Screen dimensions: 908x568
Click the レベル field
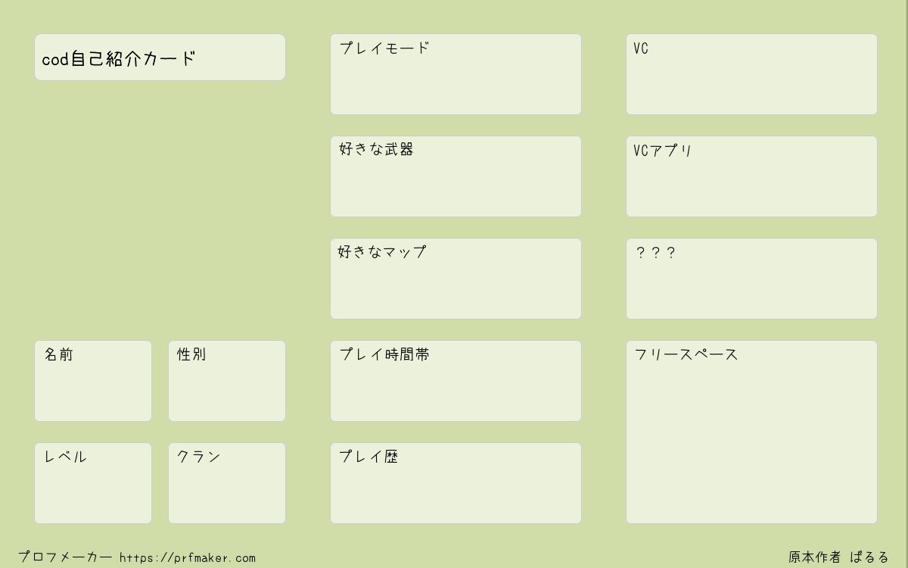[93, 483]
